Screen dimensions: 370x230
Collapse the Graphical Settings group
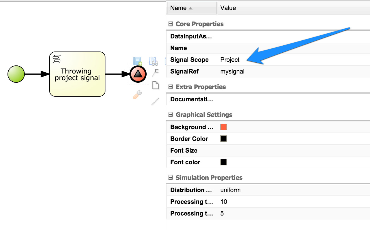(x=171, y=115)
